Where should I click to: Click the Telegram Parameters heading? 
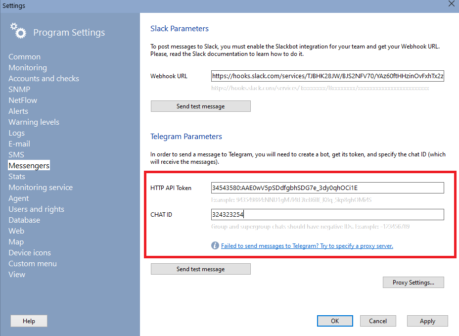click(186, 137)
